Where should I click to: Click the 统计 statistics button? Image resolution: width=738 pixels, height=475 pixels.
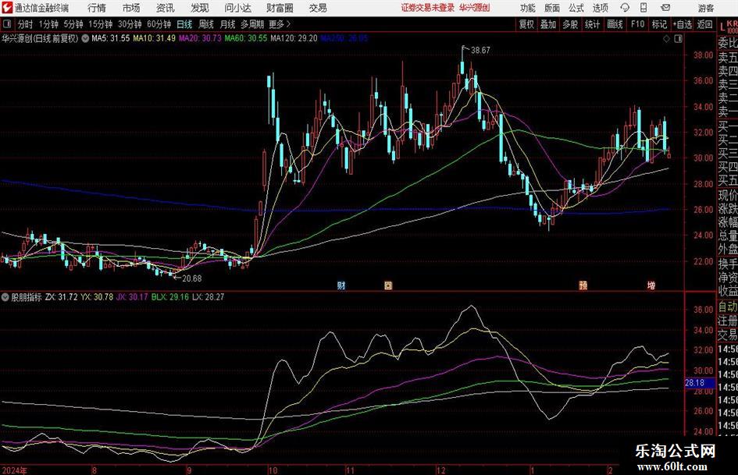point(592,24)
